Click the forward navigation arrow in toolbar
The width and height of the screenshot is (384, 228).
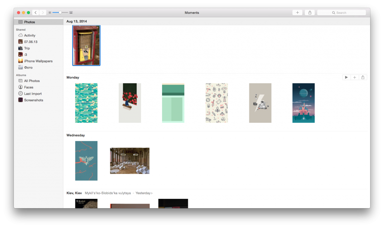tap(43, 13)
